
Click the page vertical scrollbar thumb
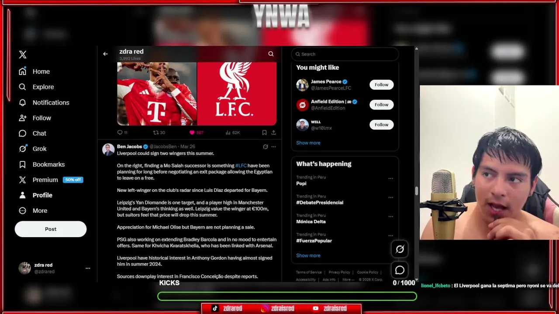tap(416, 191)
